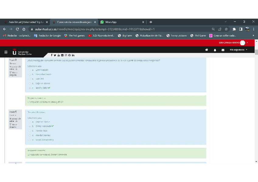Bookmark this page with star icon
The image size is (258, 182).
click(226, 29)
